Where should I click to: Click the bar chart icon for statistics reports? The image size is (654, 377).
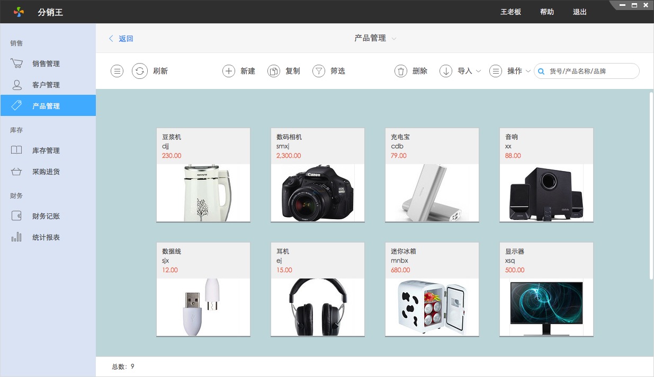(x=16, y=237)
